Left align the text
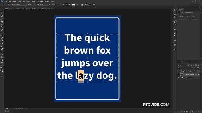Image resolution: width=202 pixels, height=113 pixels. coord(64,5)
